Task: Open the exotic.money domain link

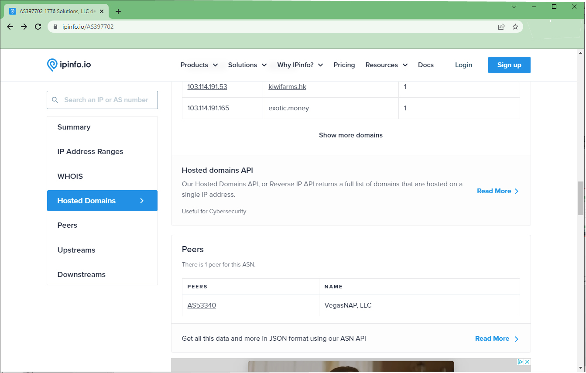Action: [x=288, y=108]
